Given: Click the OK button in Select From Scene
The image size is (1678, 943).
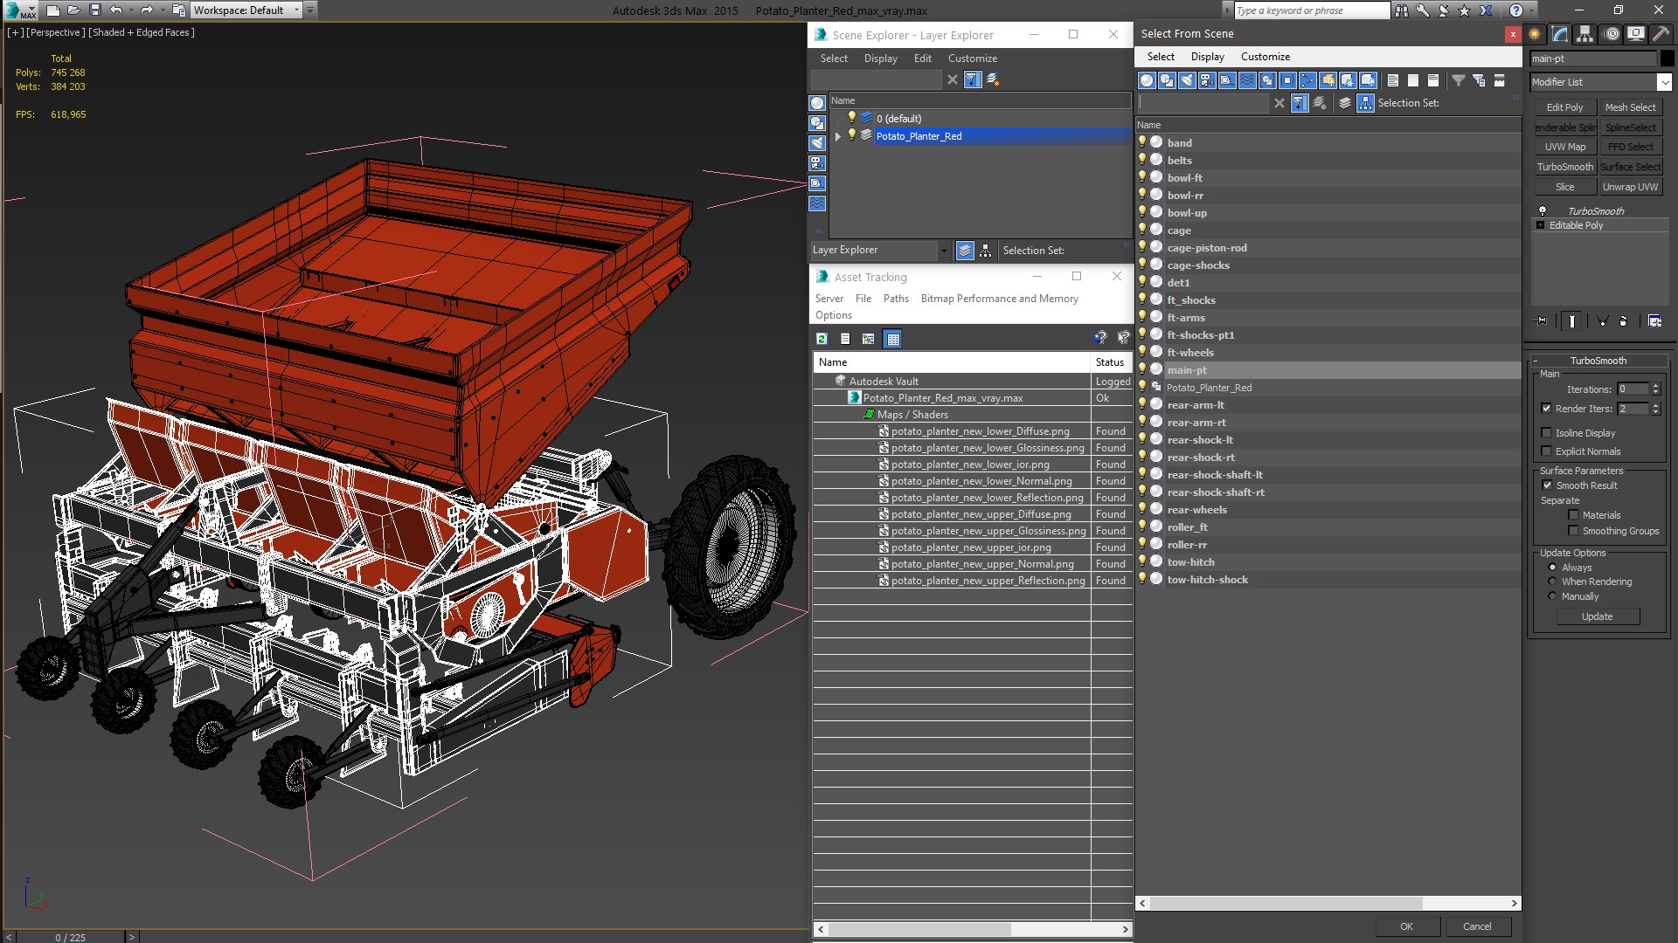Looking at the screenshot, I should [x=1406, y=926].
